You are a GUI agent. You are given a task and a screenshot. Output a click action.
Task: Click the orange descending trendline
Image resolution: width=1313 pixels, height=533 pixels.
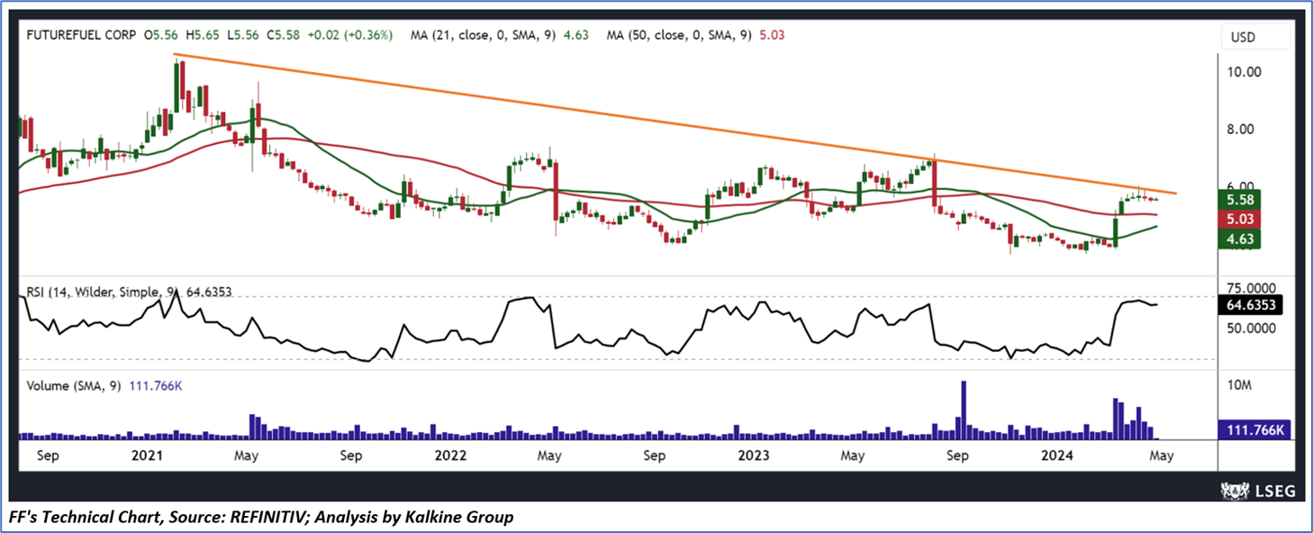pyautogui.click(x=675, y=123)
